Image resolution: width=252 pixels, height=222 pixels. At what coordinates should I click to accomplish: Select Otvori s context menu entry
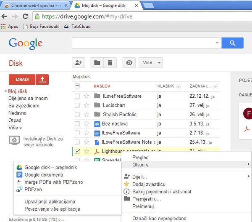[186, 165]
